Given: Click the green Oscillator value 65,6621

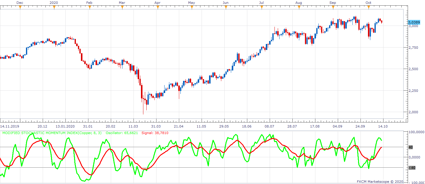Looking at the screenshot, I should point(131,133).
